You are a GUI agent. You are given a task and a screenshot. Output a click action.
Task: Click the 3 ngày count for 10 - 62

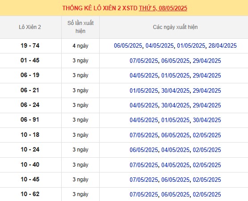[x=80, y=194]
